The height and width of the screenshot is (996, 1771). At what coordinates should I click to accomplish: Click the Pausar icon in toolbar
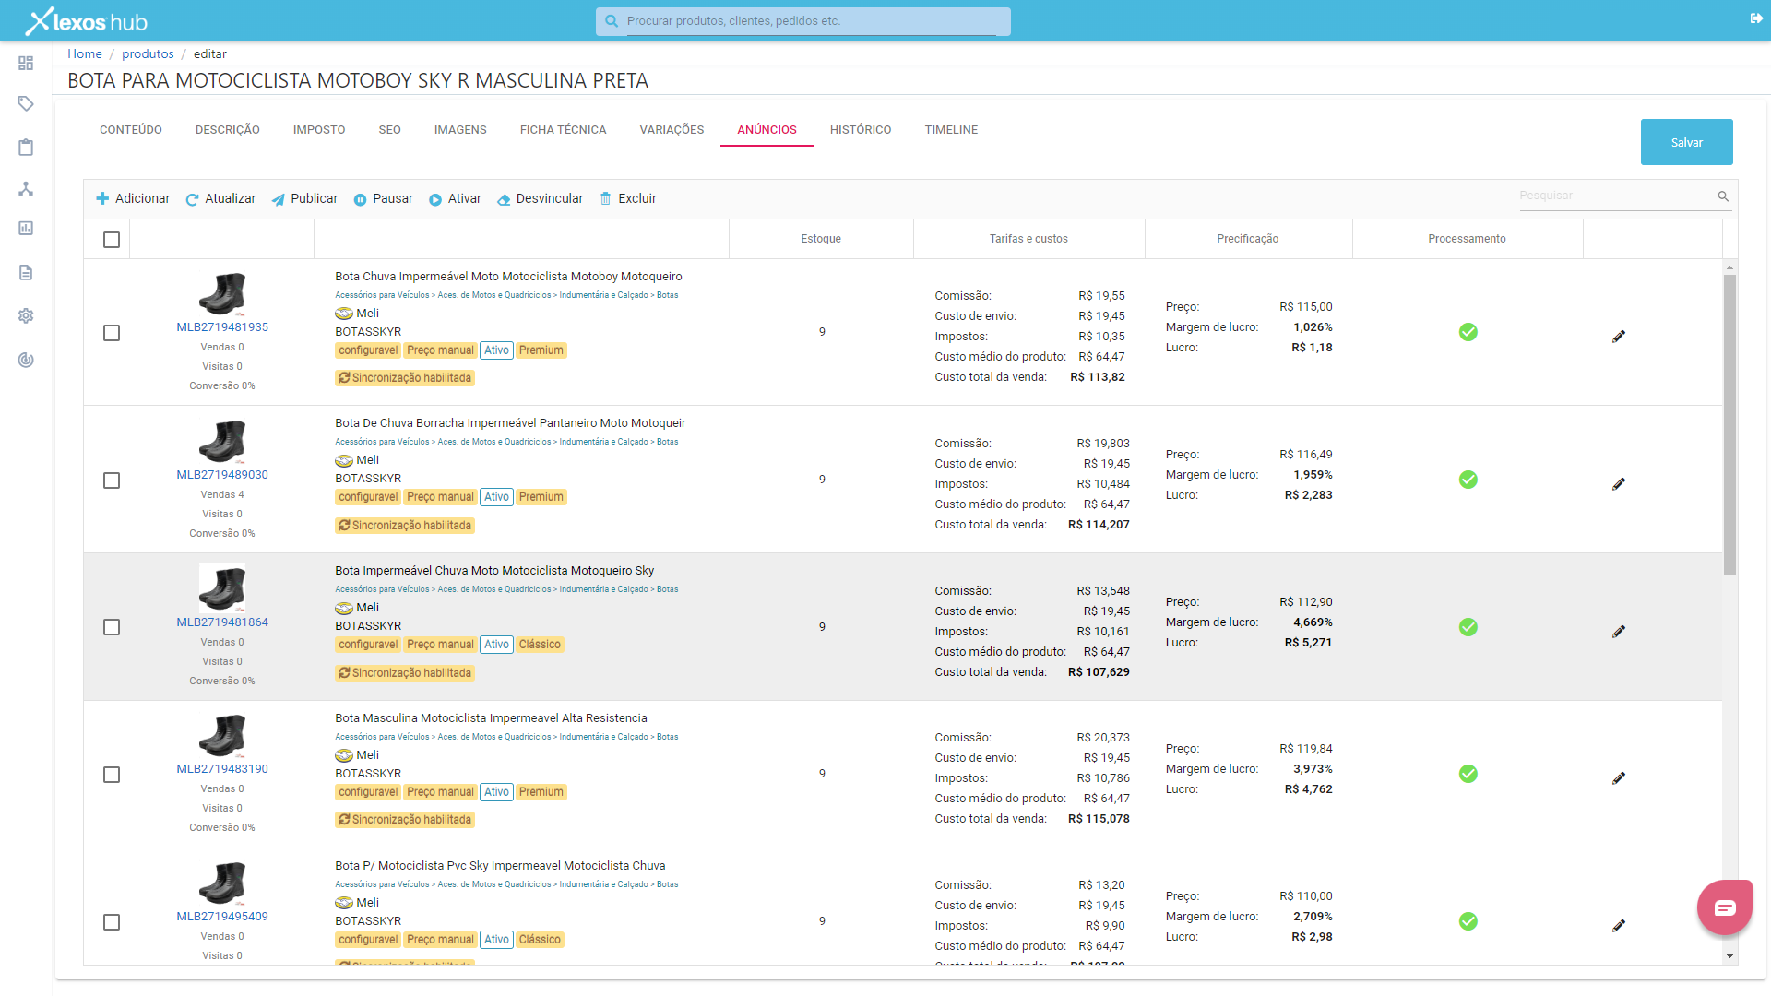[360, 199]
